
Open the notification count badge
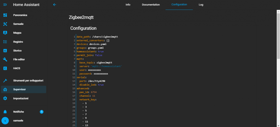point(42,112)
